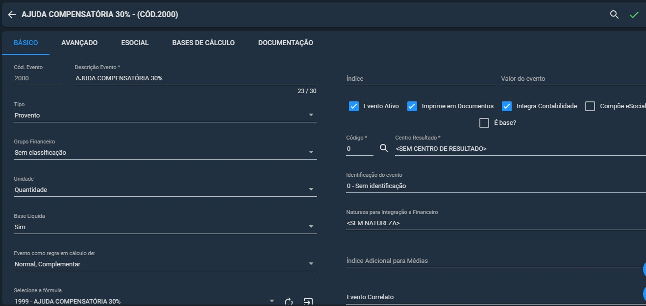This screenshot has width=646, height=306.
Task: Open formula editor via exit-box icon
Action: point(308,301)
